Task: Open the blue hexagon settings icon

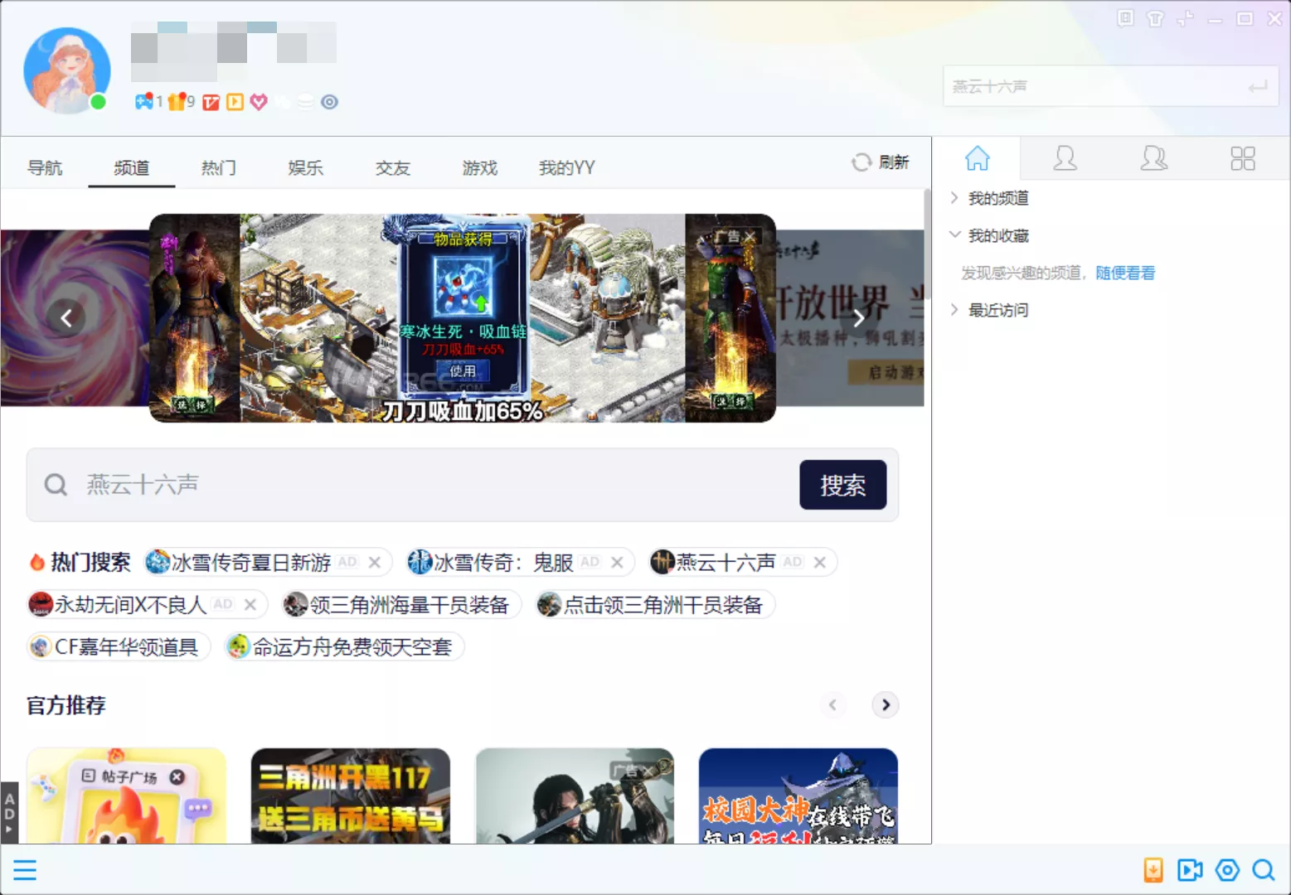Action: (x=1227, y=869)
